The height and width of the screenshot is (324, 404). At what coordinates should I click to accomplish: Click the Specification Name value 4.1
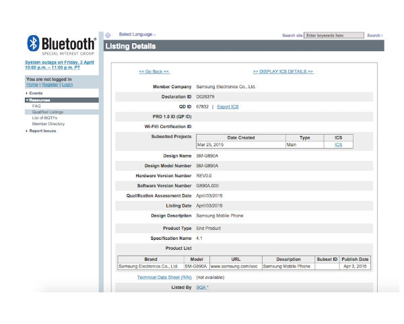pyautogui.click(x=199, y=238)
